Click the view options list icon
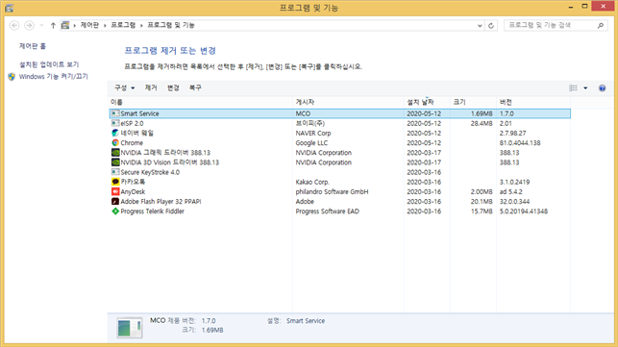The height and width of the screenshot is (347, 618). (x=573, y=87)
